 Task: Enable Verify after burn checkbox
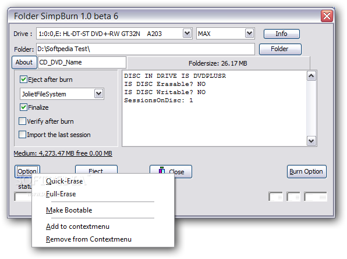tap(22, 121)
